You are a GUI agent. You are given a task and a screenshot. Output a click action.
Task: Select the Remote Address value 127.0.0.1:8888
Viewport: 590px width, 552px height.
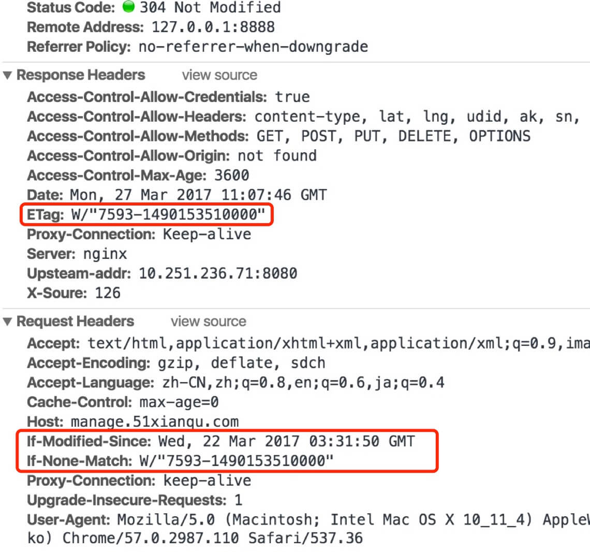[213, 27]
